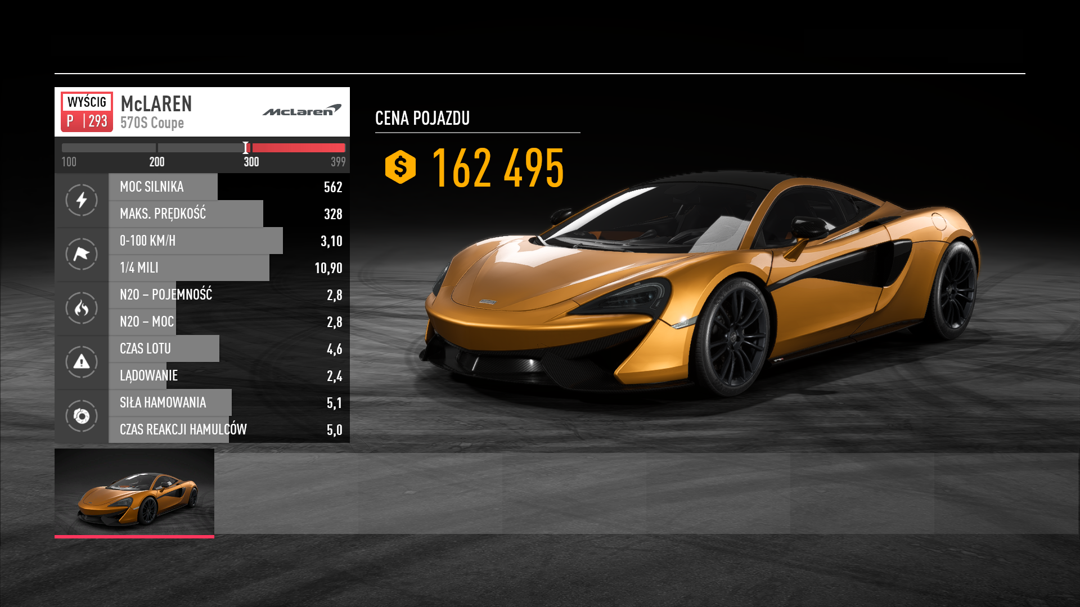1080x607 pixels.
Task: Click the brake disc category icon
Action: [82, 416]
